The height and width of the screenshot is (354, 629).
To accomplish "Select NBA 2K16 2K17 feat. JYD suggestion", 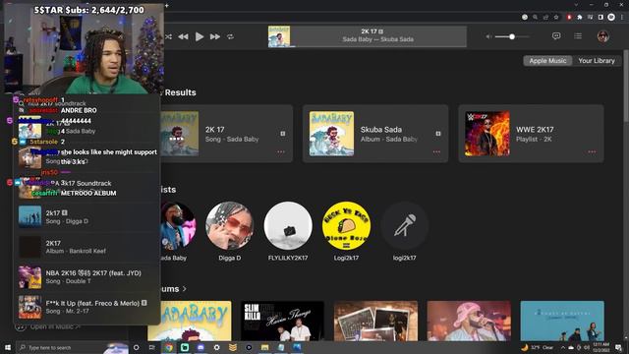I will point(87,277).
